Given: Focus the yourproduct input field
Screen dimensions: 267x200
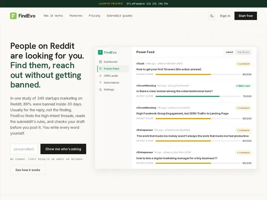Looking at the screenshot, I should pos(24,149).
